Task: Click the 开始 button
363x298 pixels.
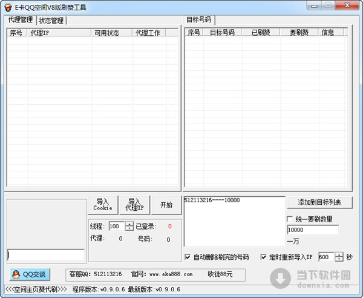Action: [166, 205]
